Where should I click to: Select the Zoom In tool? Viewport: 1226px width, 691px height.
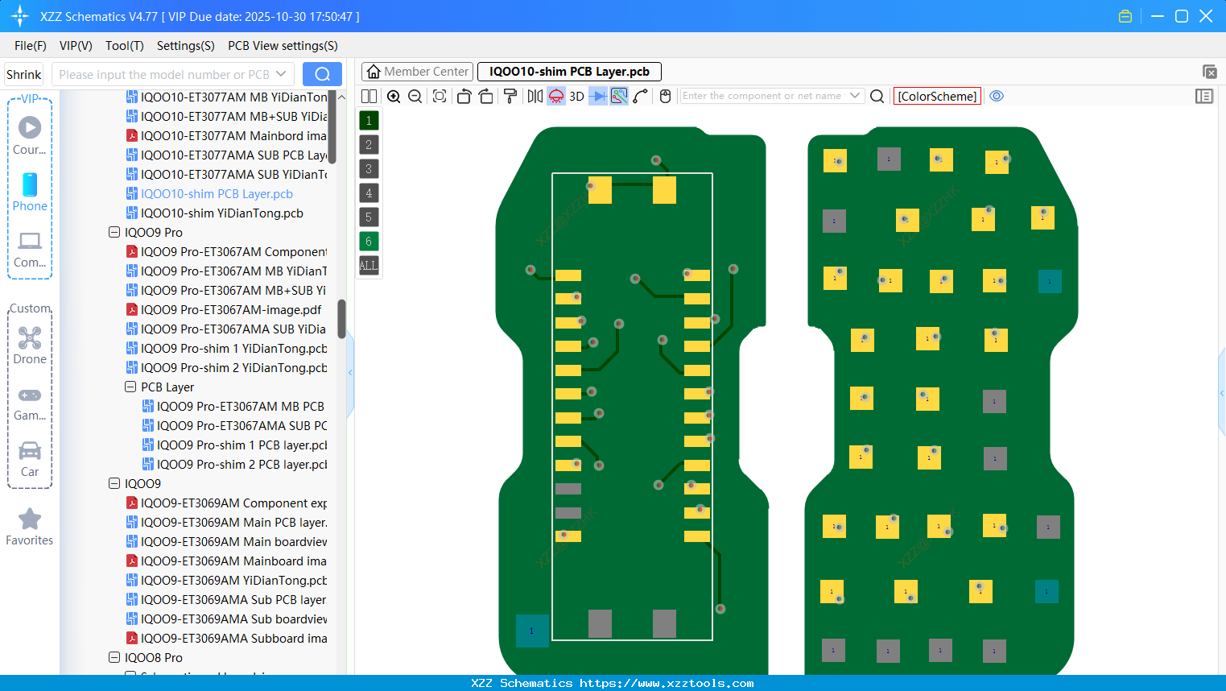click(394, 96)
